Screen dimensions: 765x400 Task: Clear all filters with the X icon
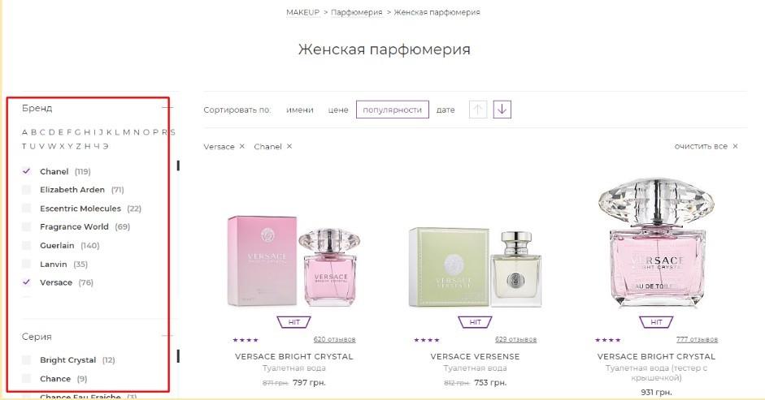[735, 146]
